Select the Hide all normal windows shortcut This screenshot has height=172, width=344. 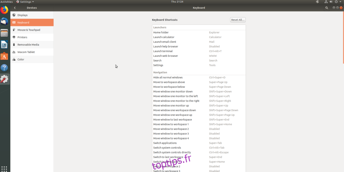pyautogui.click(x=199, y=77)
